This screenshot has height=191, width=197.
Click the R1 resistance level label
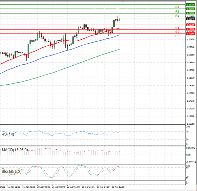(x=177, y=16)
